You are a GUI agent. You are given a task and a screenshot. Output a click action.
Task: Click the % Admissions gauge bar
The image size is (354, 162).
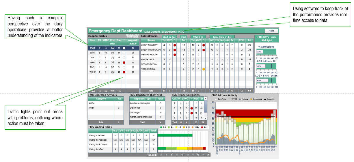point(266,52)
